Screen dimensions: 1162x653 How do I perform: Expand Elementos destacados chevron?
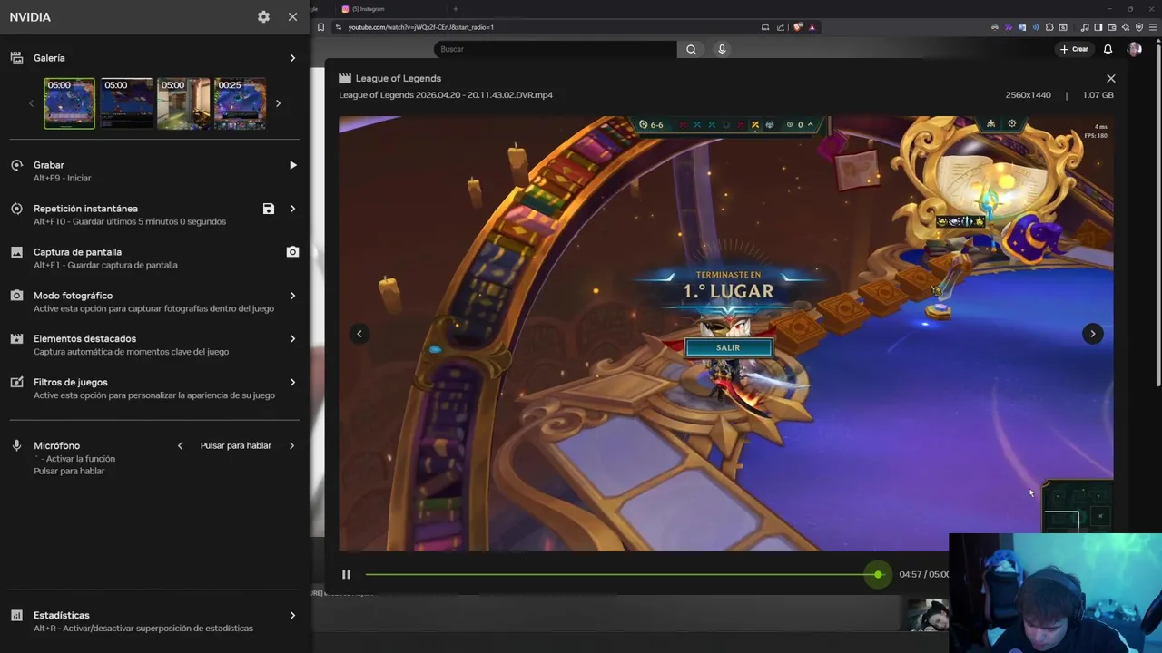(292, 339)
